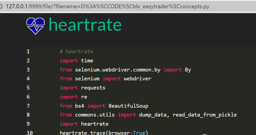
Task: Click line number 1
Action: tap(28, 52)
